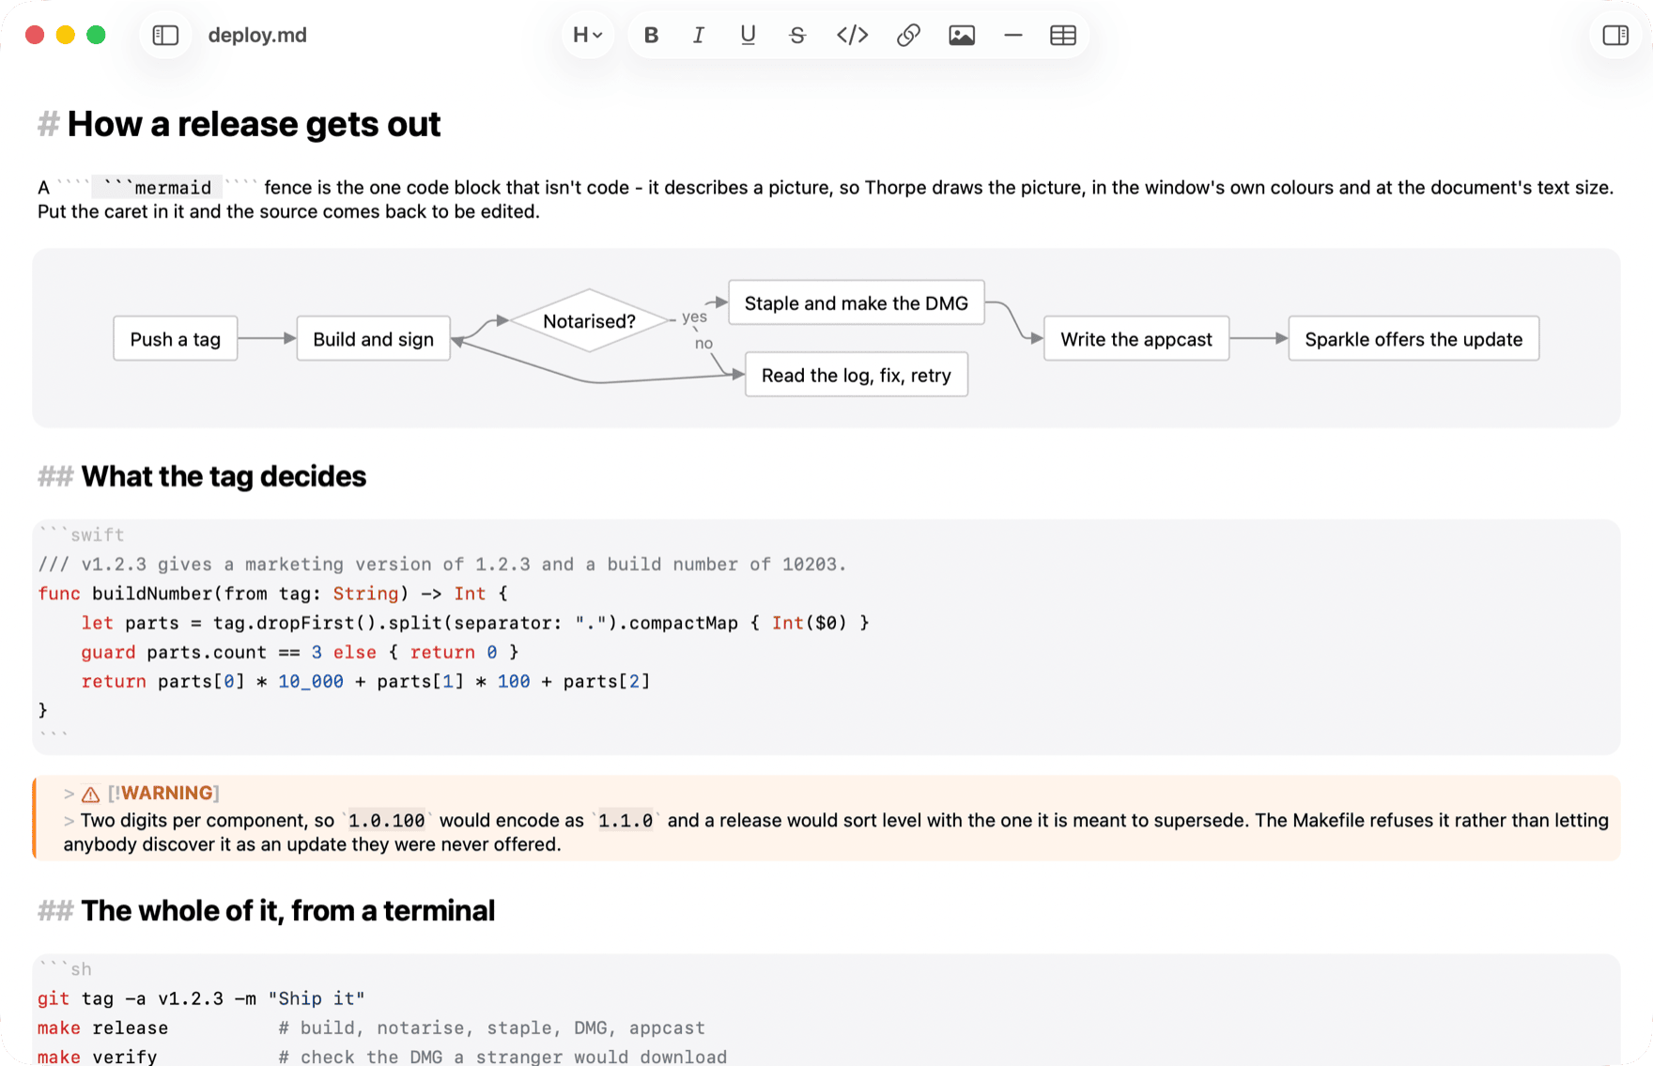Toggle the left sidebar panel
Image resolution: width=1653 pixels, height=1066 pixels.
pyautogui.click(x=165, y=36)
